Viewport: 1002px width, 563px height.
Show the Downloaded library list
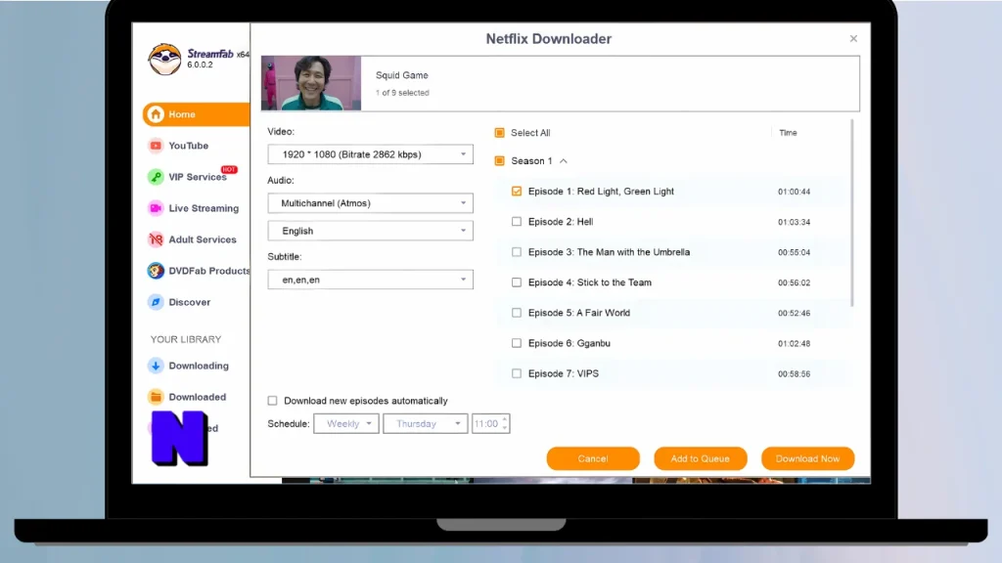point(197,397)
